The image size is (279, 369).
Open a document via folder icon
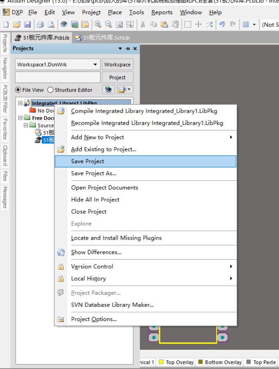(x=17, y=24)
